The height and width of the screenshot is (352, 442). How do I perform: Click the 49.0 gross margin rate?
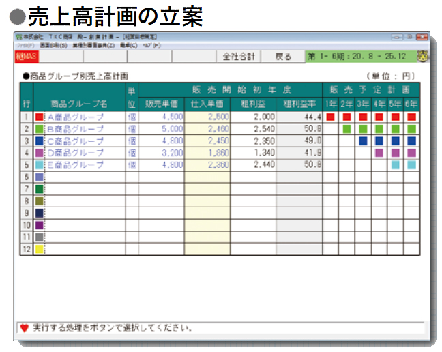[313, 141]
